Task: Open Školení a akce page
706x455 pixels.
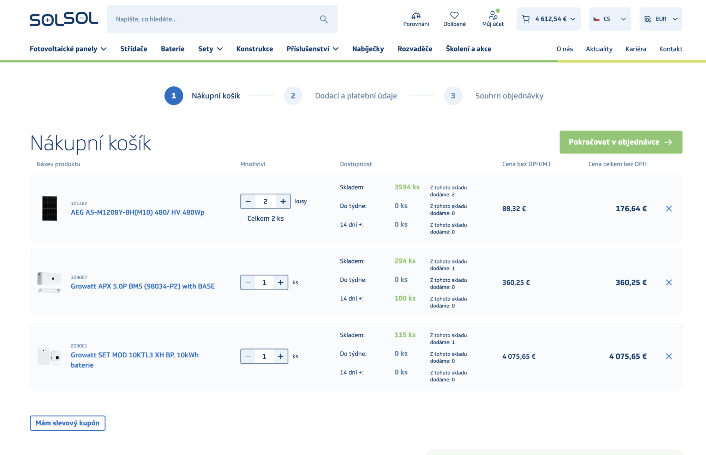Action: [468, 49]
